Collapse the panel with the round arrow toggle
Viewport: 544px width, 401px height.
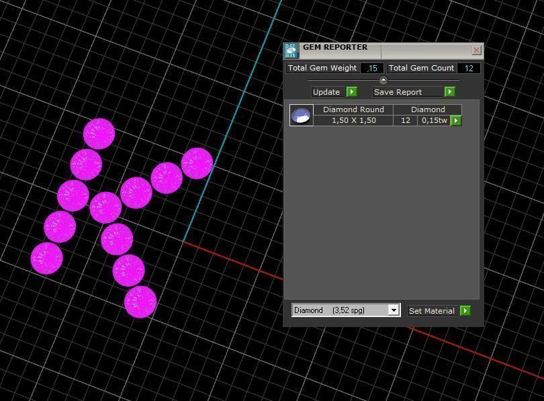click(x=383, y=80)
